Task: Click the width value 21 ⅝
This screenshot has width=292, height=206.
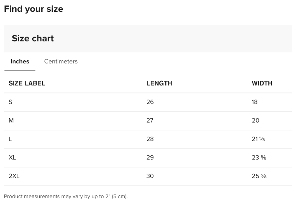Action: pyautogui.click(x=258, y=139)
